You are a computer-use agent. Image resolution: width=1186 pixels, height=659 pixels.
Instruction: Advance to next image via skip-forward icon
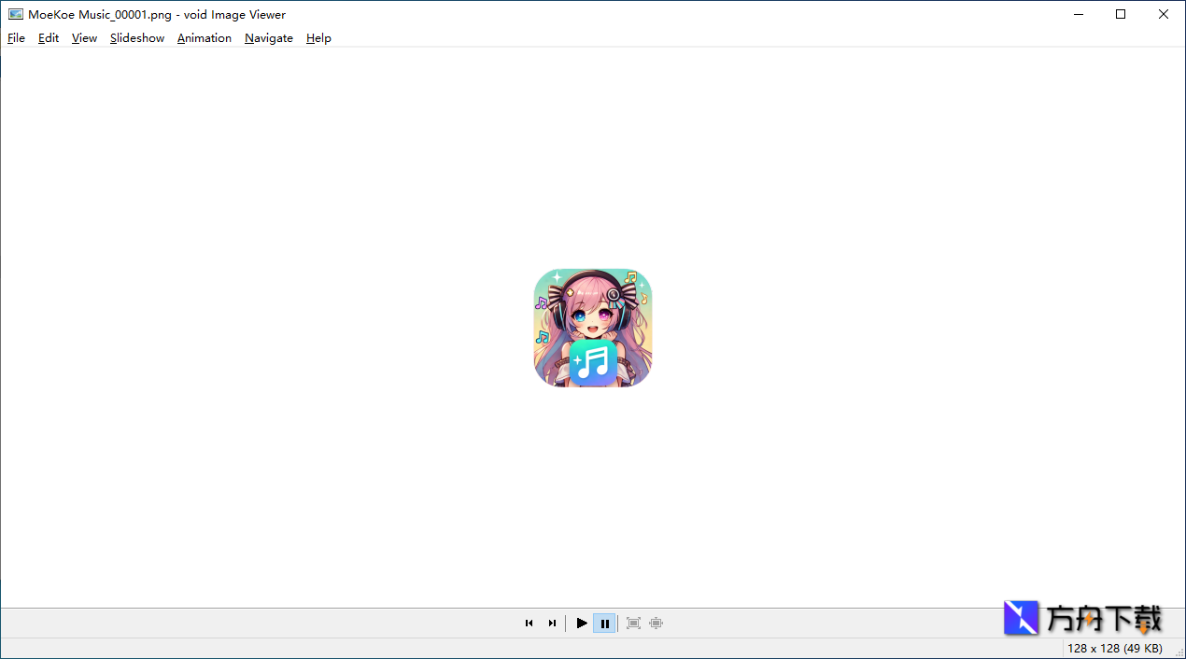point(552,623)
